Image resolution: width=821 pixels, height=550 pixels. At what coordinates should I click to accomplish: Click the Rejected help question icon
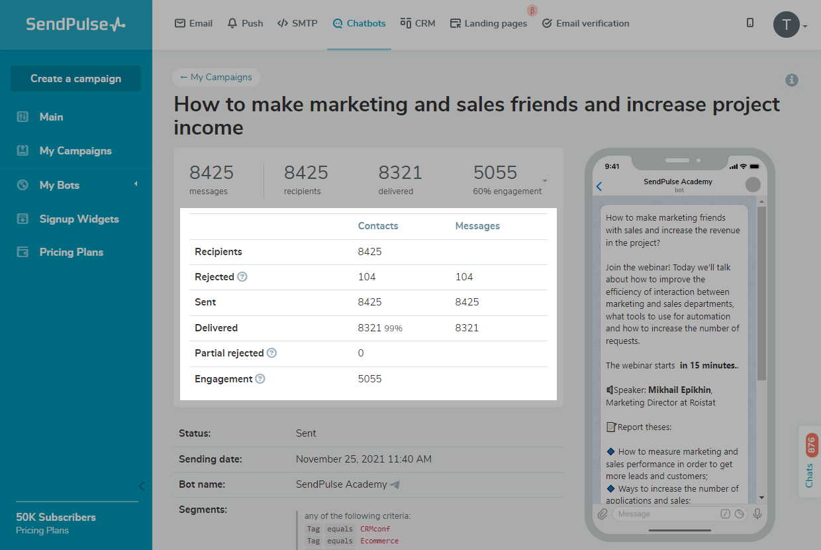click(x=242, y=276)
